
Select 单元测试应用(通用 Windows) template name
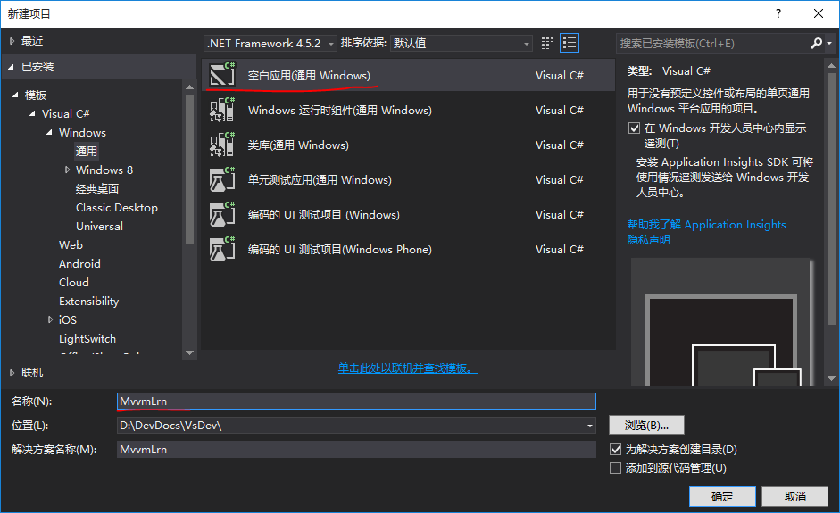point(320,180)
